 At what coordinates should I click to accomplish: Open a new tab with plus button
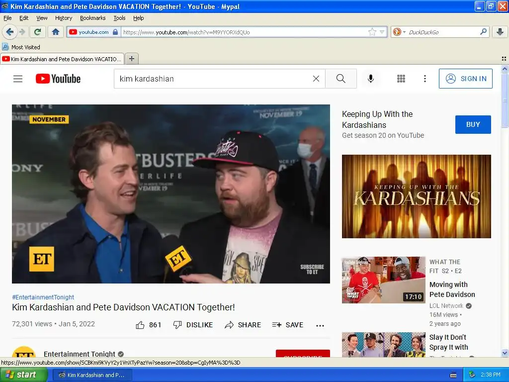pos(131,59)
